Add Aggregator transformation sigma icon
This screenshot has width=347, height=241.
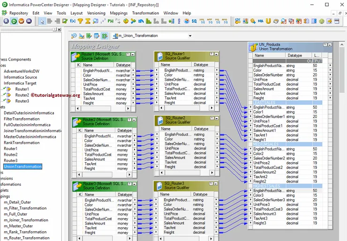click(x=88, y=21)
